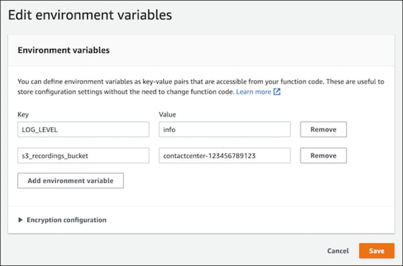Click the Key column label
The height and width of the screenshot is (266, 403).
tap(23, 115)
